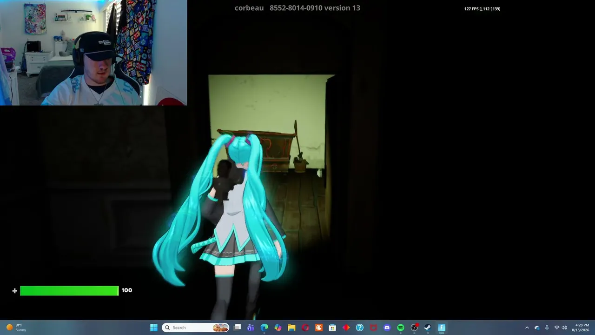
Task: Open Wi-Fi network settings in tray
Action: point(556,328)
